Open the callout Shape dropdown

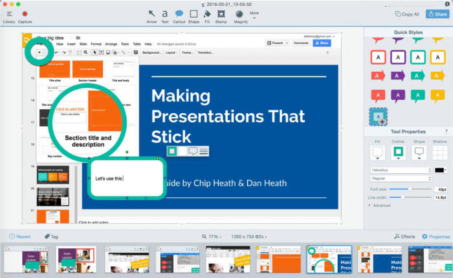(x=419, y=153)
